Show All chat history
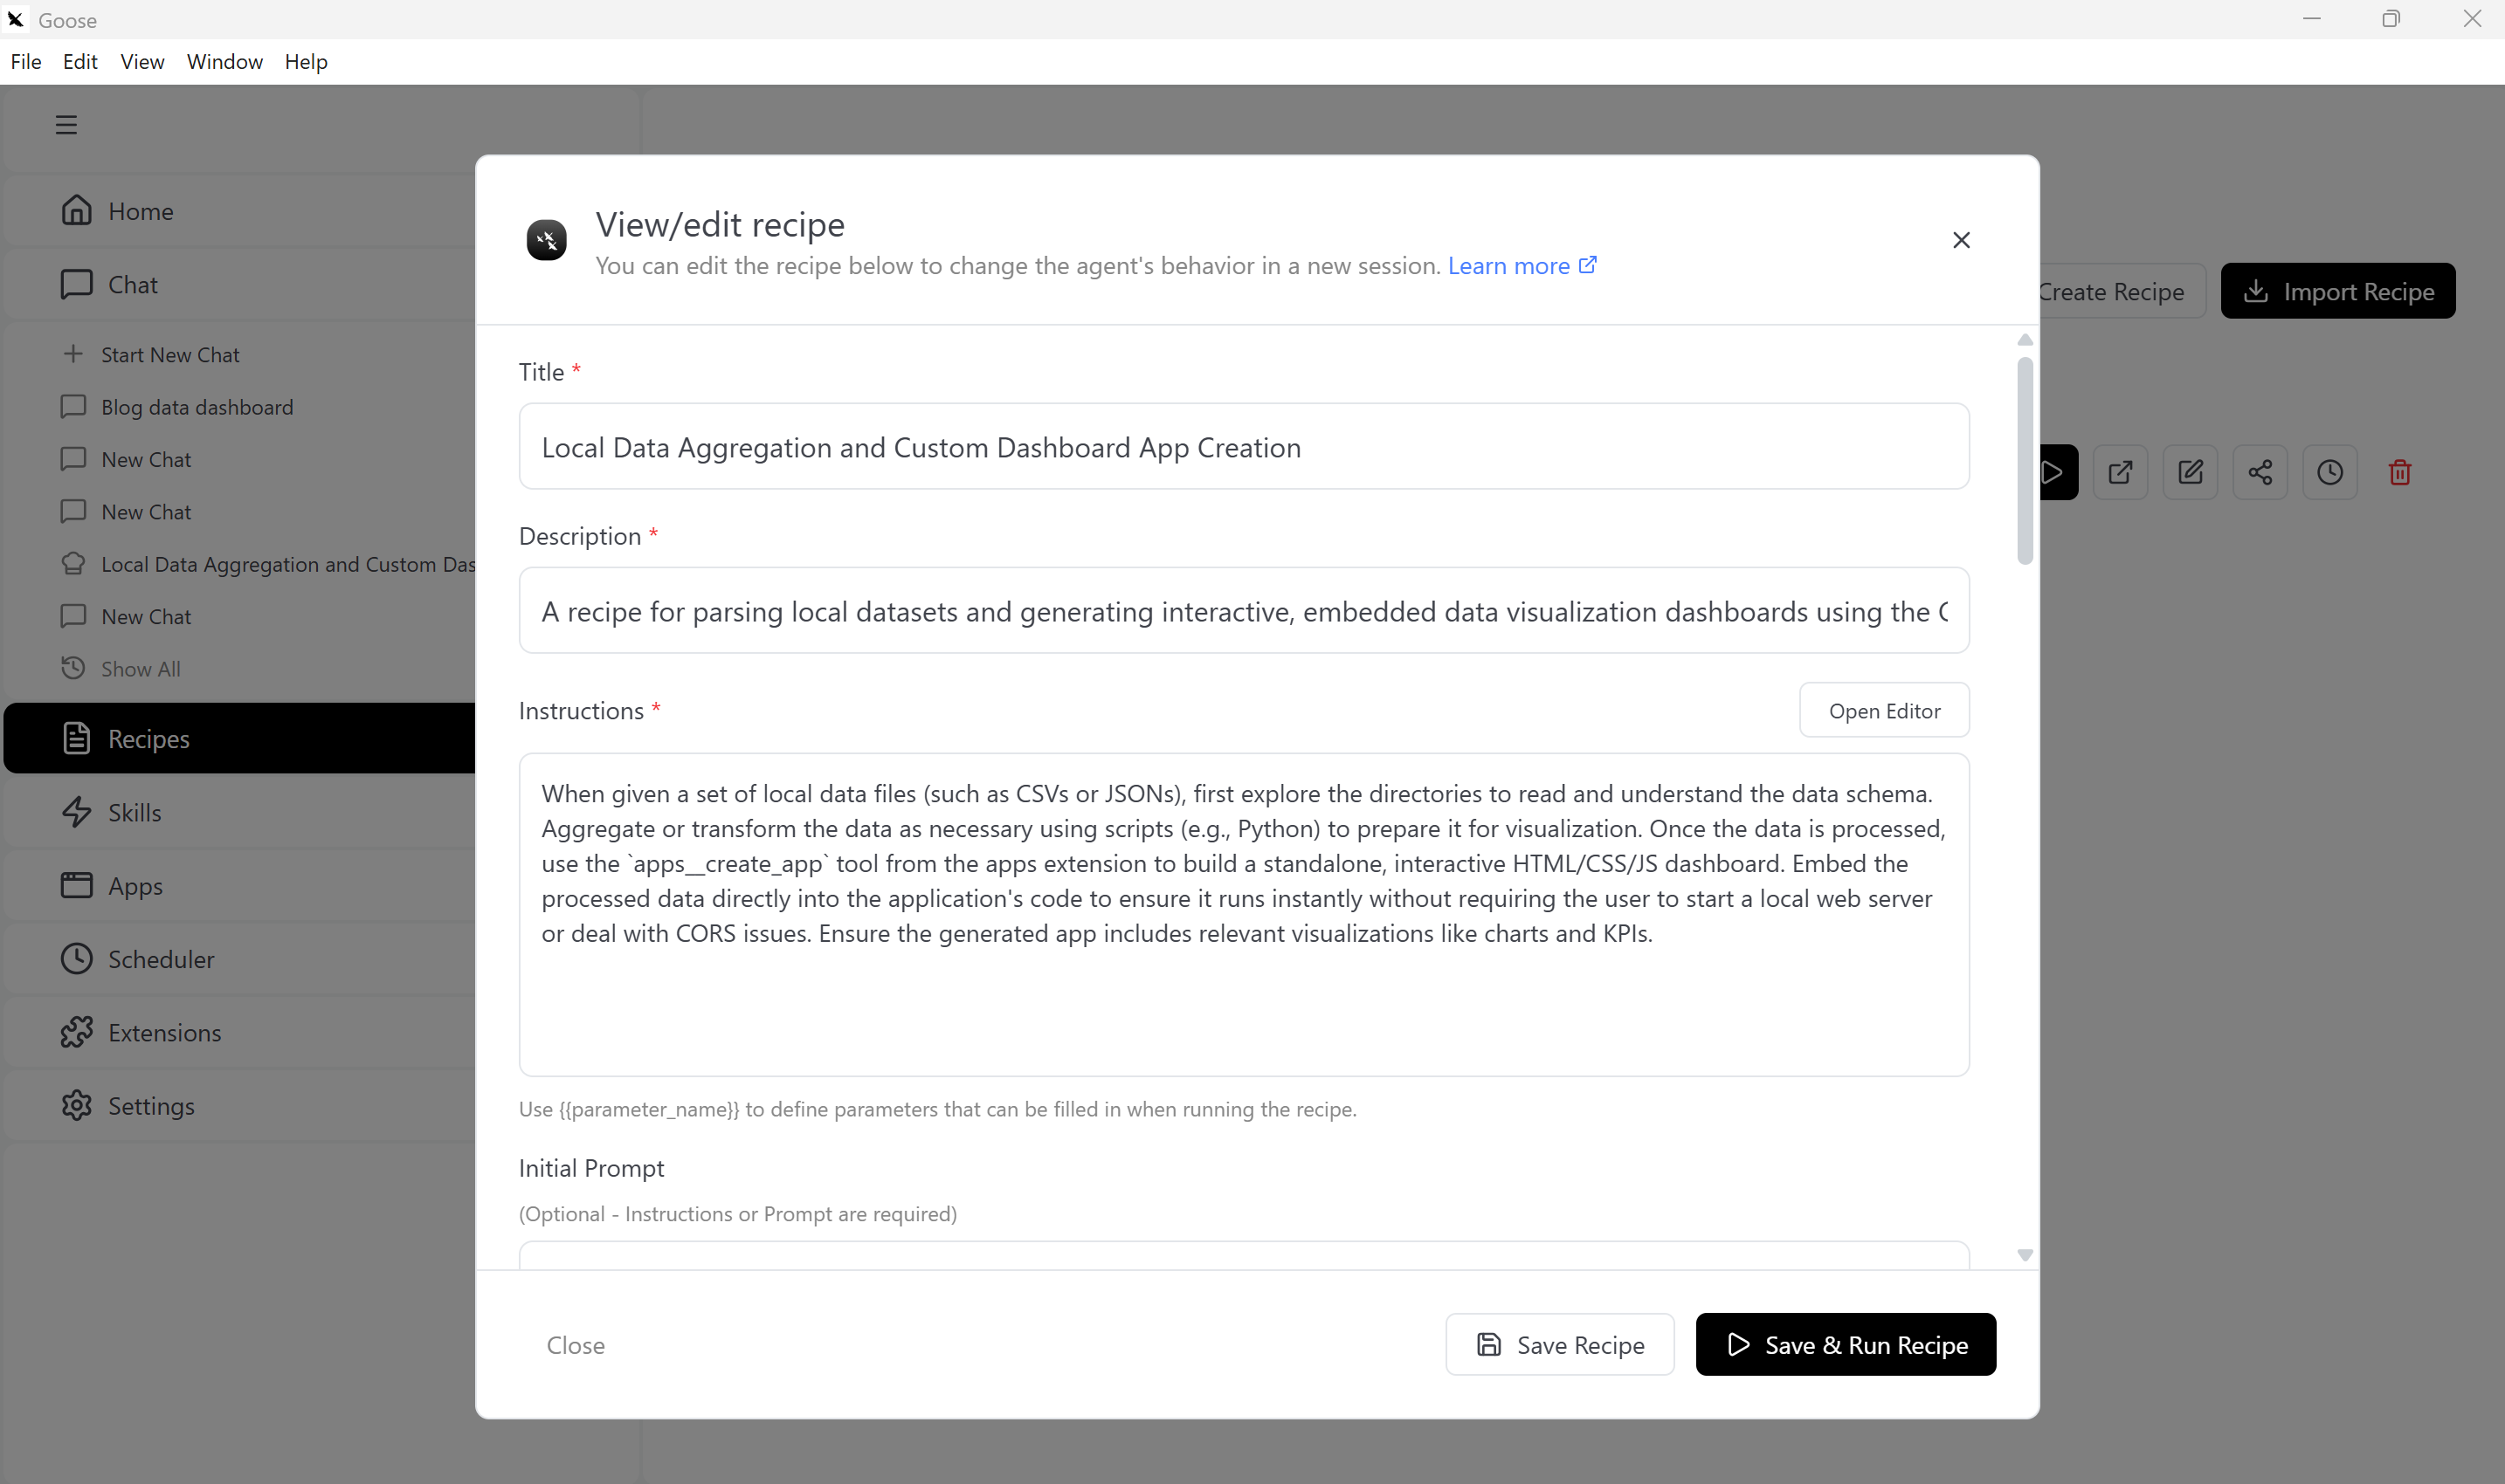 tap(140, 669)
